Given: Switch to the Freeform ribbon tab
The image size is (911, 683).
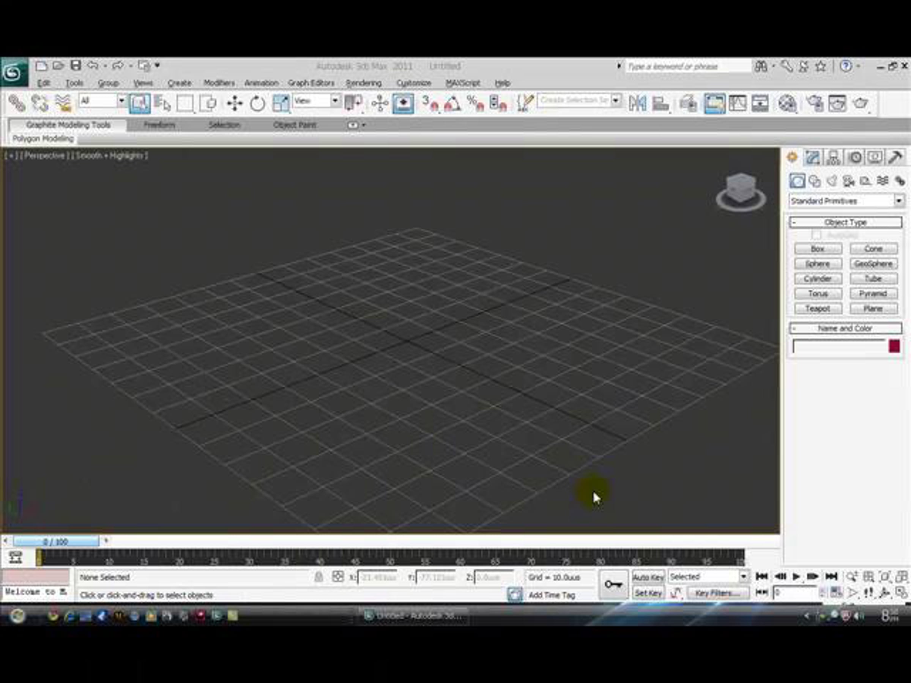Looking at the screenshot, I should pos(159,125).
